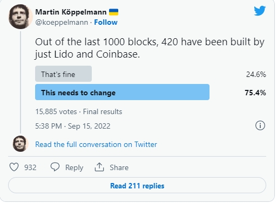Image resolution: width=277 pixels, height=204 pixels.
Task: Click the 932 likes count
Action: (x=30, y=167)
